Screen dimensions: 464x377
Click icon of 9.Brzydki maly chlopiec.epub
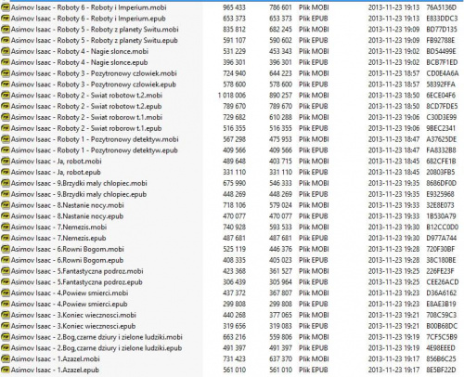[5, 194]
